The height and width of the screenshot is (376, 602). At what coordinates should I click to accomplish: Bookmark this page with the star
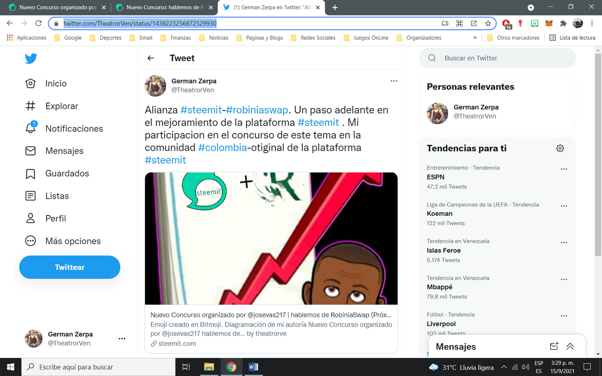pos(488,23)
